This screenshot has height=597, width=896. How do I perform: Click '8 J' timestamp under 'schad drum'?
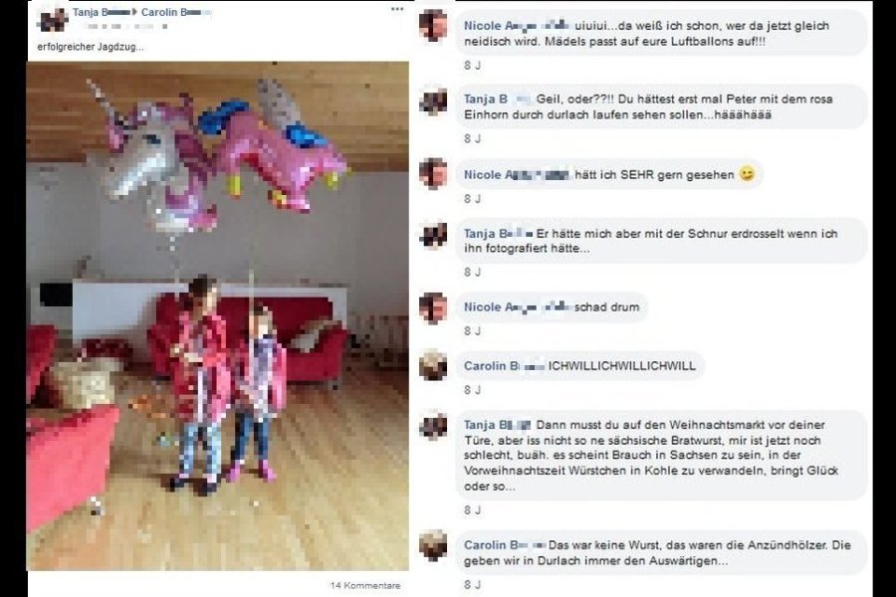(472, 331)
